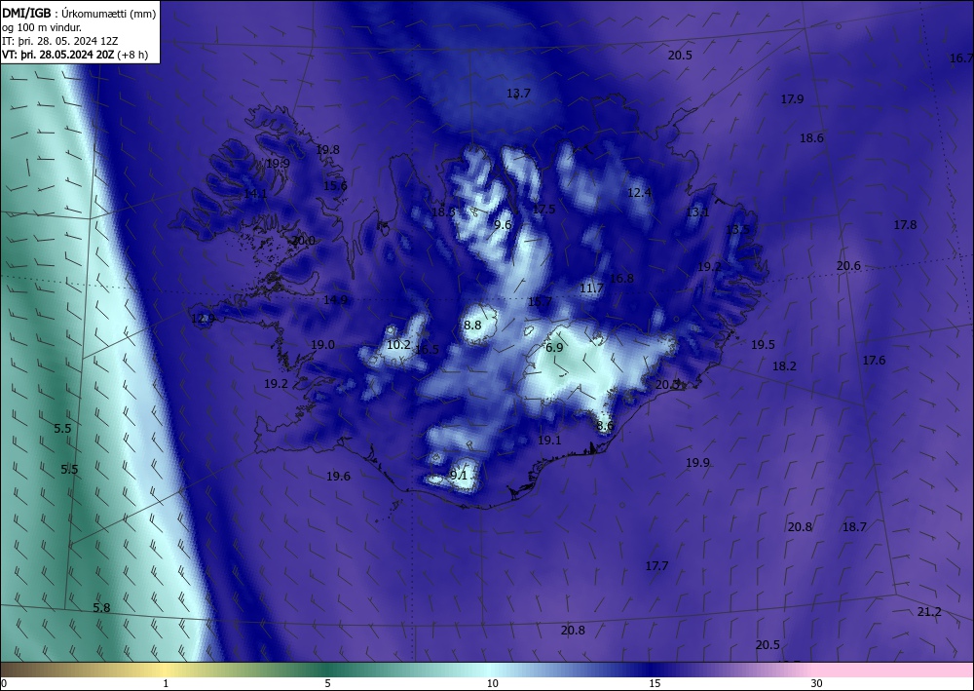Viewport: 974px width, 691px height.
Task: Click the 9.1 value on the south glacier
Action: tap(459, 476)
